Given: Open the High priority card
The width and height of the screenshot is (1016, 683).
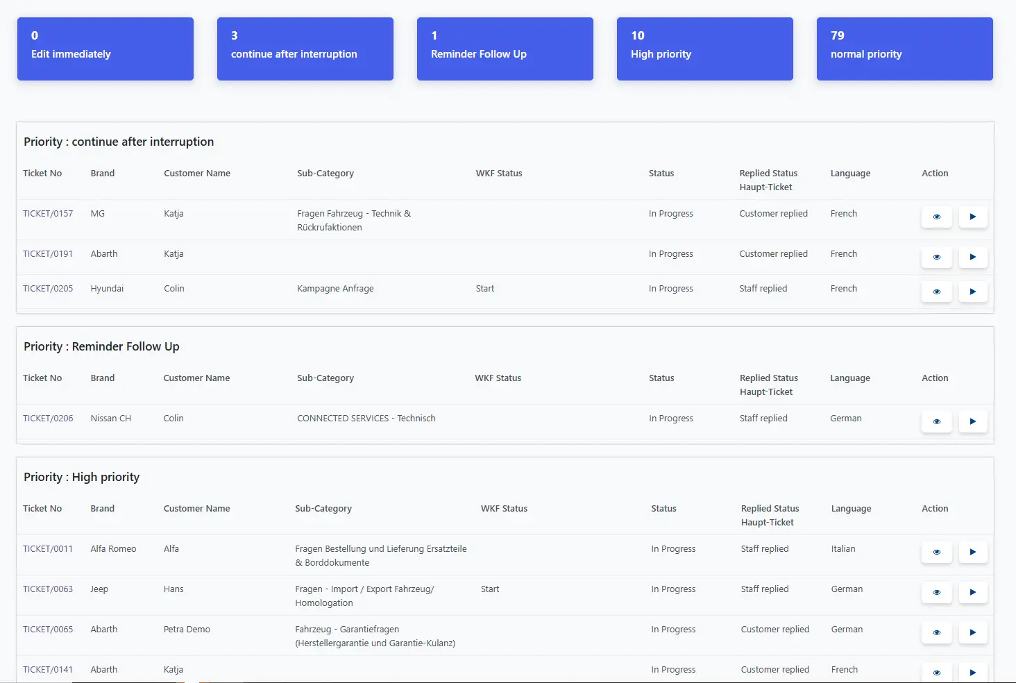Looking at the screenshot, I should point(705,49).
